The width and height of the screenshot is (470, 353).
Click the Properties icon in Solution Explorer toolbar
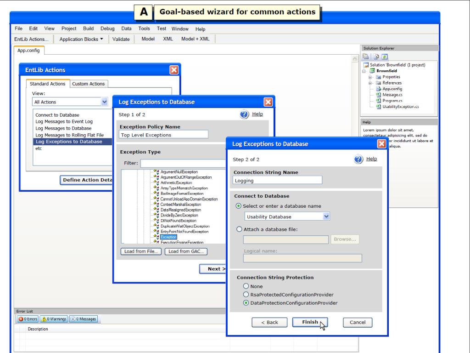point(366,57)
